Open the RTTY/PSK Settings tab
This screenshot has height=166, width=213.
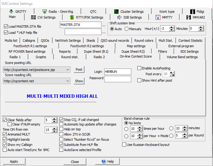click(x=87, y=17)
